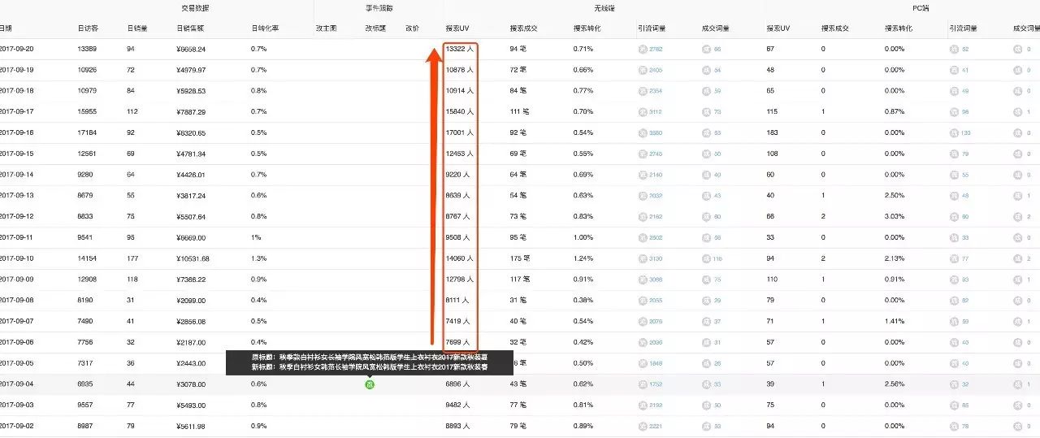Open PC端 成交词量 icon in 2017-09-19 row
Image resolution: width=1040 pixels, height=438 pixels.
pos(1017,70)
